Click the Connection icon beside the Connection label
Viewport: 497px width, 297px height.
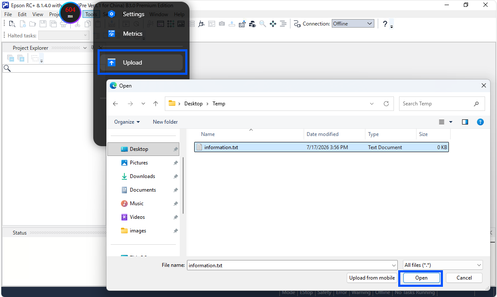297,24
